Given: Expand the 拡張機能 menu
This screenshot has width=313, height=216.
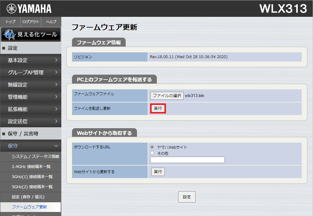Looking at the screenshot, I should tap(31, 109).
